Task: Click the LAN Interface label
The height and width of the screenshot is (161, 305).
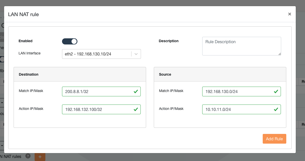Action: tap(29, 53)
